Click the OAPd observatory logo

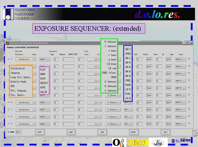(119, 142)
